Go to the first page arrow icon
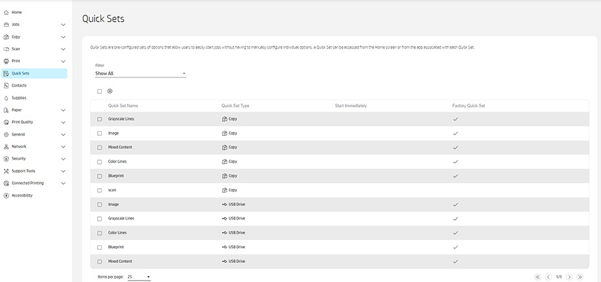This screenshot has width=601, height=282. pyautogui.click(x=538, y=277)
